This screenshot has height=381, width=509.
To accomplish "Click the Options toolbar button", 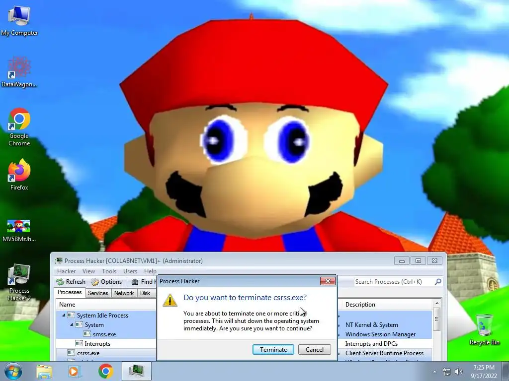I will [x=107, y=282].
